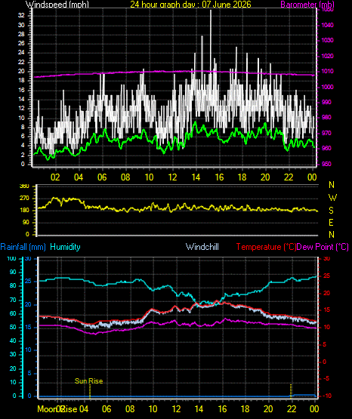Click the 'Temperature (°C)' legend label
The image size is (352, 419).
tap(266, 247)
